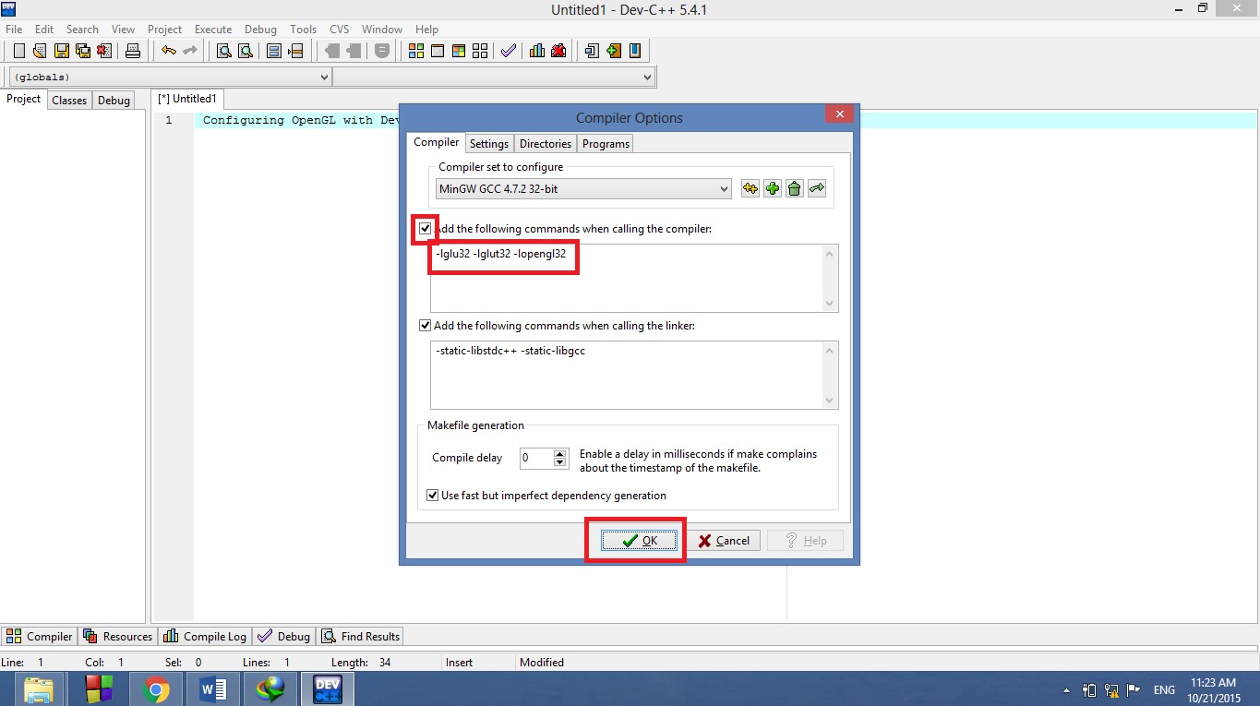Add a blank compiler set using green plus
The width and height of the screenshot is (1260, 706).
[x=773, y=188]
